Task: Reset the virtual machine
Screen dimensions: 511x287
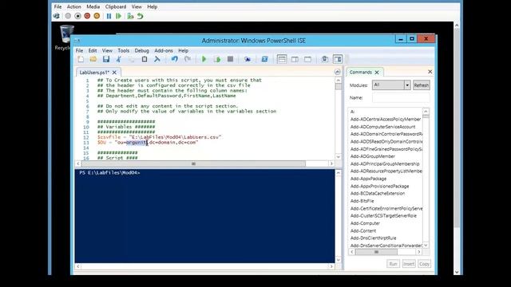Action: click(119, 16)
